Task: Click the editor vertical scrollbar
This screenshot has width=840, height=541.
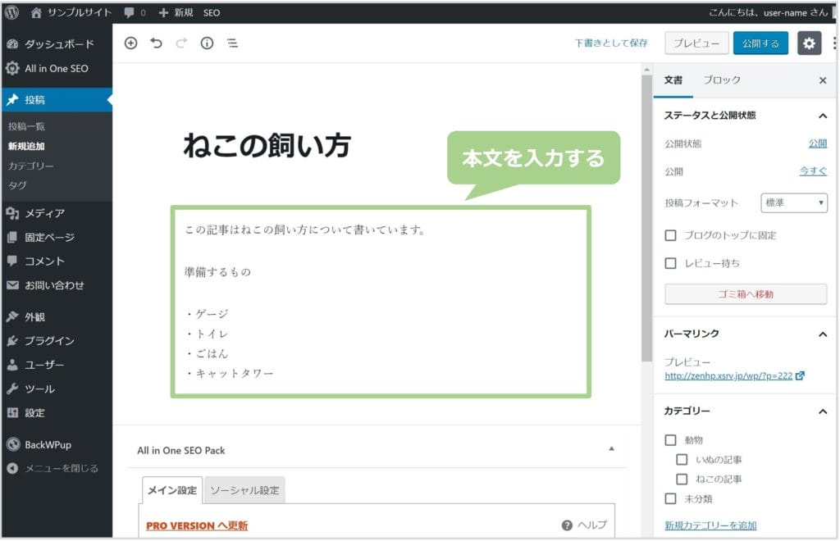Action: pyautogui.click(x=646, y=221)
